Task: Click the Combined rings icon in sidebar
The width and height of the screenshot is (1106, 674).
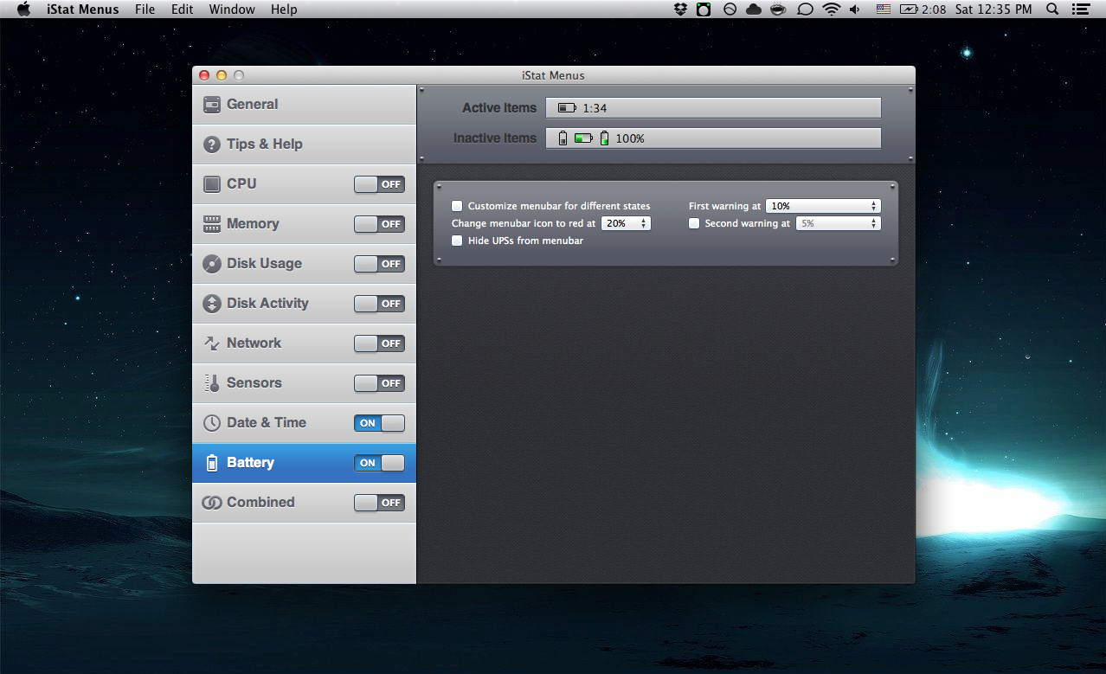Action: (x=212, y=503)
